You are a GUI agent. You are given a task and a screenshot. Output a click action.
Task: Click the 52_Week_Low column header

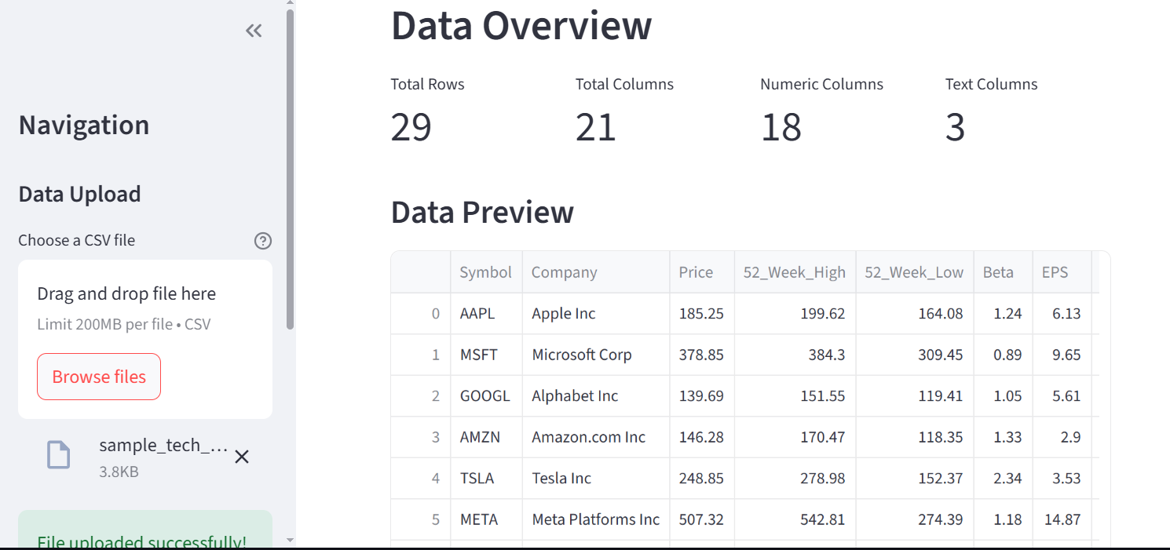(x=913, y=272)
